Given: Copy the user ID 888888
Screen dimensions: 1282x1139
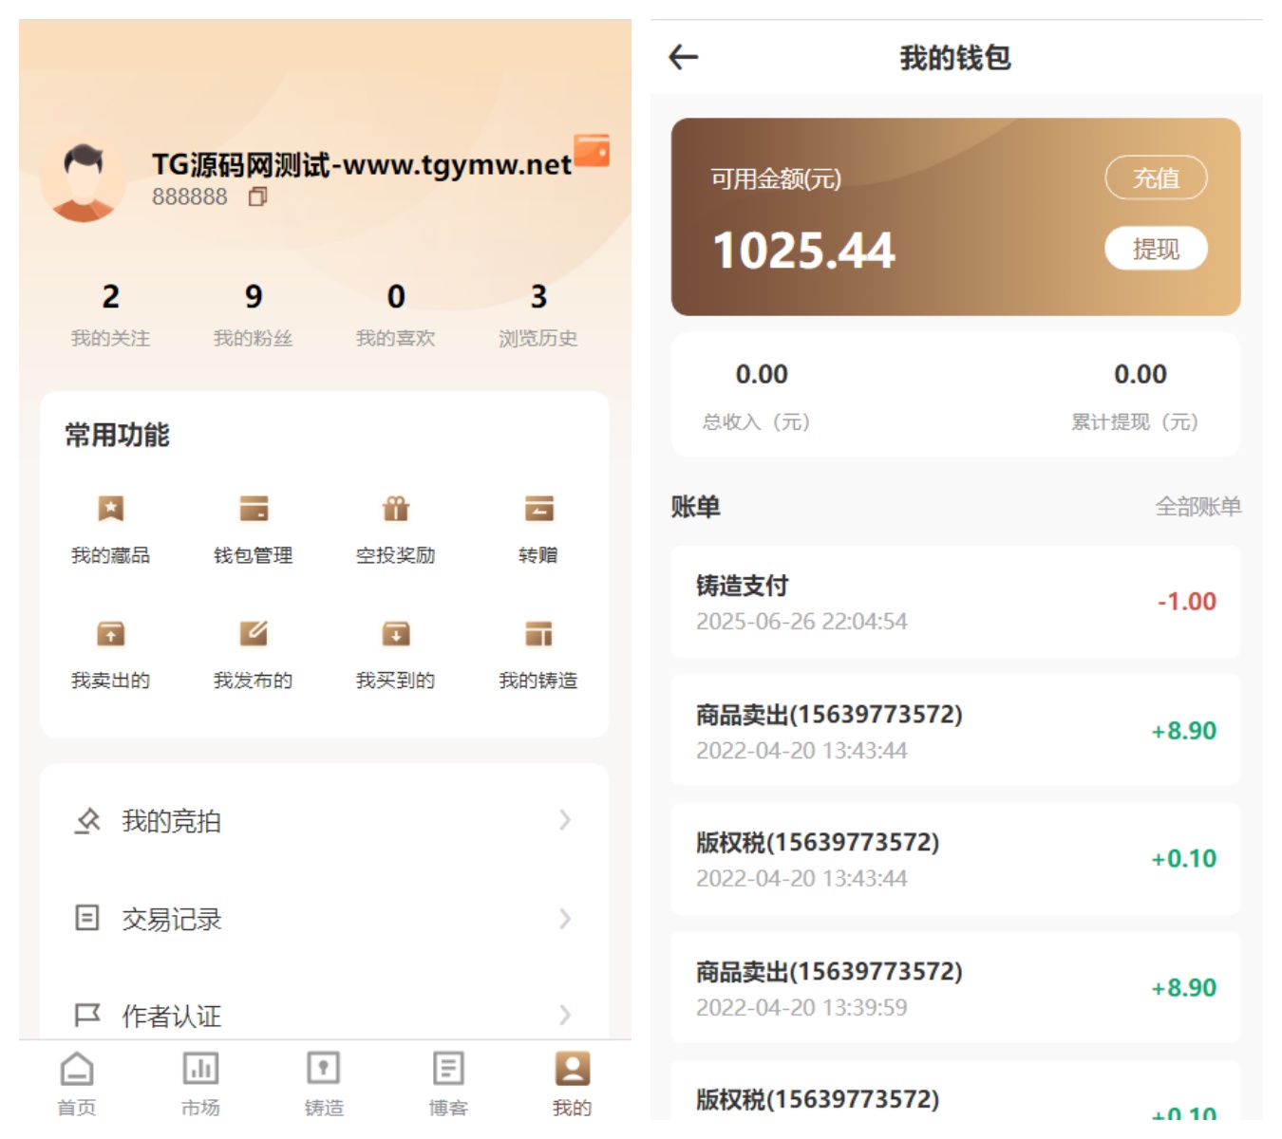Looking at the screenshot, I should [257, 196].
